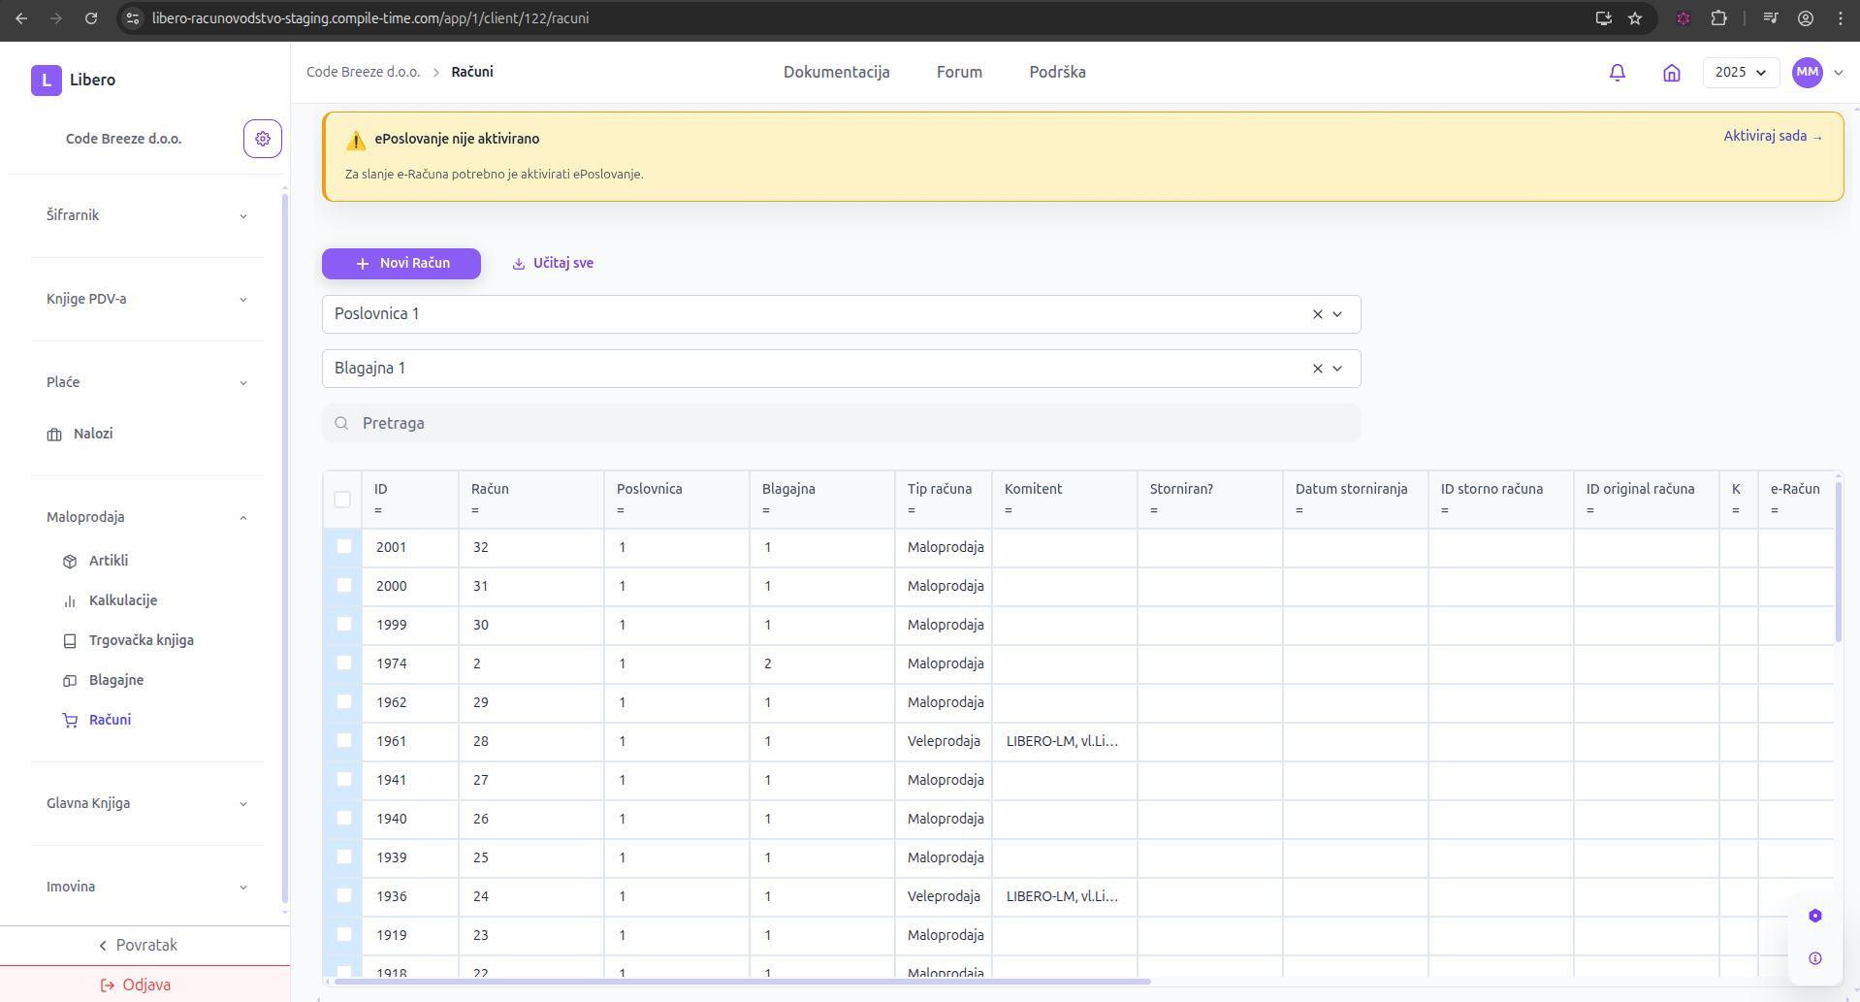Click the Učitaj sve download icon
This screenshot has height=1002, width=1860.
click(x=519, y=264)
